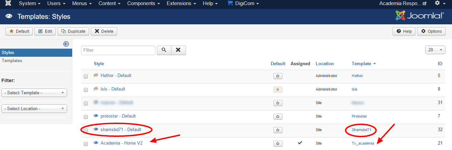This screenshot has width=452, height=150.
Task: Click the green assigned checkmark for Academia
Action: 300,143
